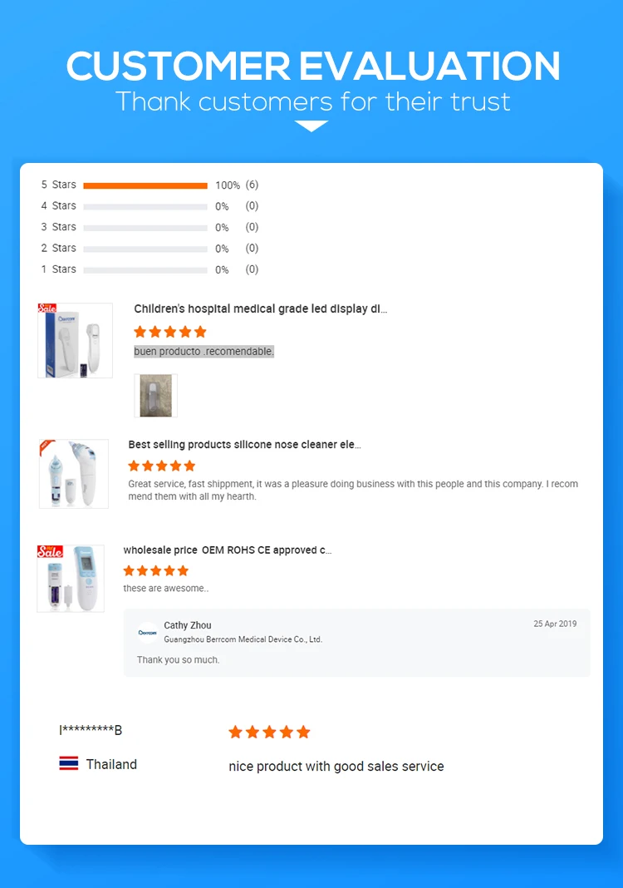Click the Thailand flag icon
This screenshot has height=888, width=623.
[69, 764]
